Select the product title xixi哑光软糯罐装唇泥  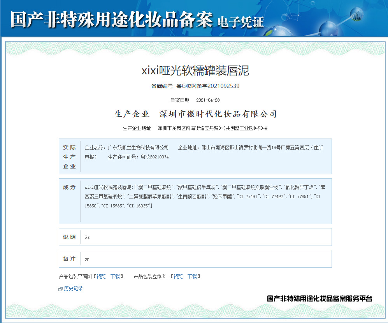[195, 70]
